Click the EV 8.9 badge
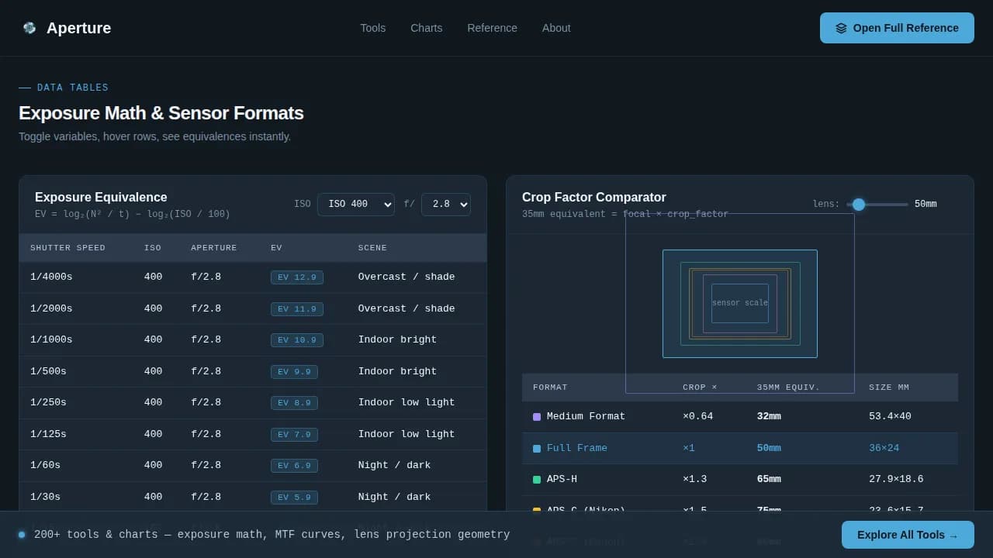 point(294,403)
